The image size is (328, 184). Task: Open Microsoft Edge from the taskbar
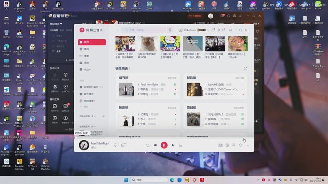pyautogui.click(x=172, y=180)
